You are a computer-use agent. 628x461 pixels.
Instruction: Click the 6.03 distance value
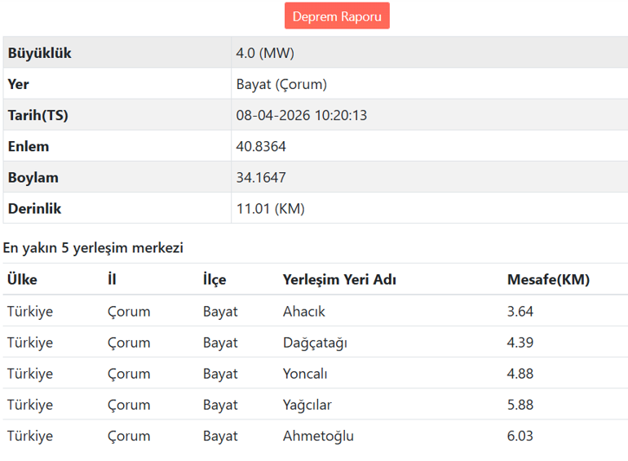(520, 436)
